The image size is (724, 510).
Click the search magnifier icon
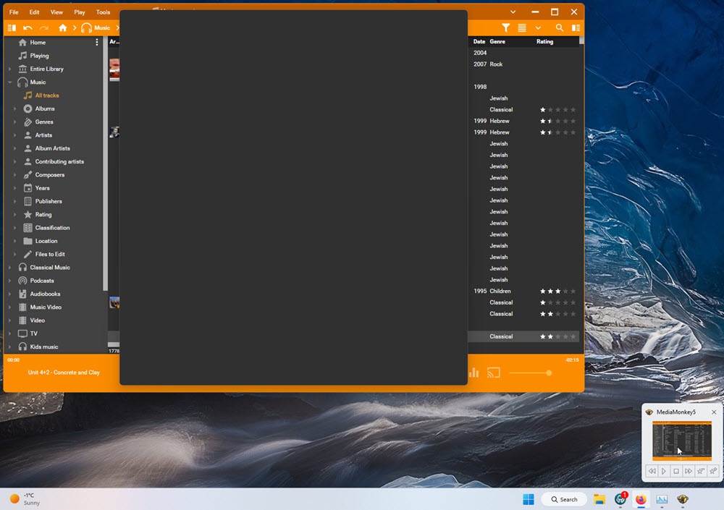pos(560,28)
